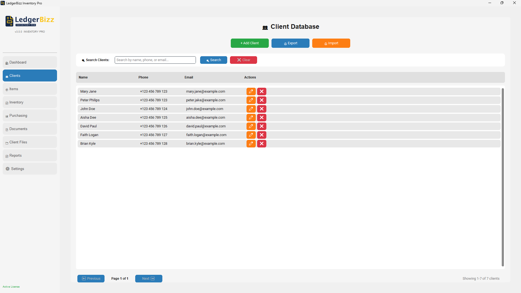Focus the Search Clients input field
Image resolution: width=521 pixels, height=293 pixels.
coord(155,60)
